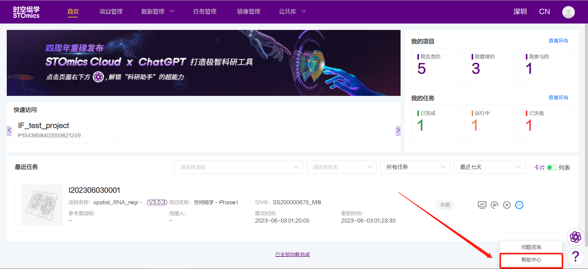The image size is (588, 269).
Task: Click the cancel task X icon
Action: point(507,205)
